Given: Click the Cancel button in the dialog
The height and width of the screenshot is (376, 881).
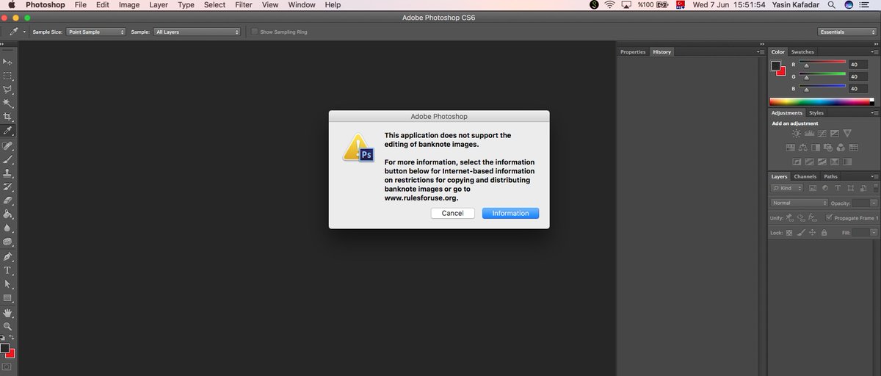Looking at the screenshot, I should tap(452, 213).
